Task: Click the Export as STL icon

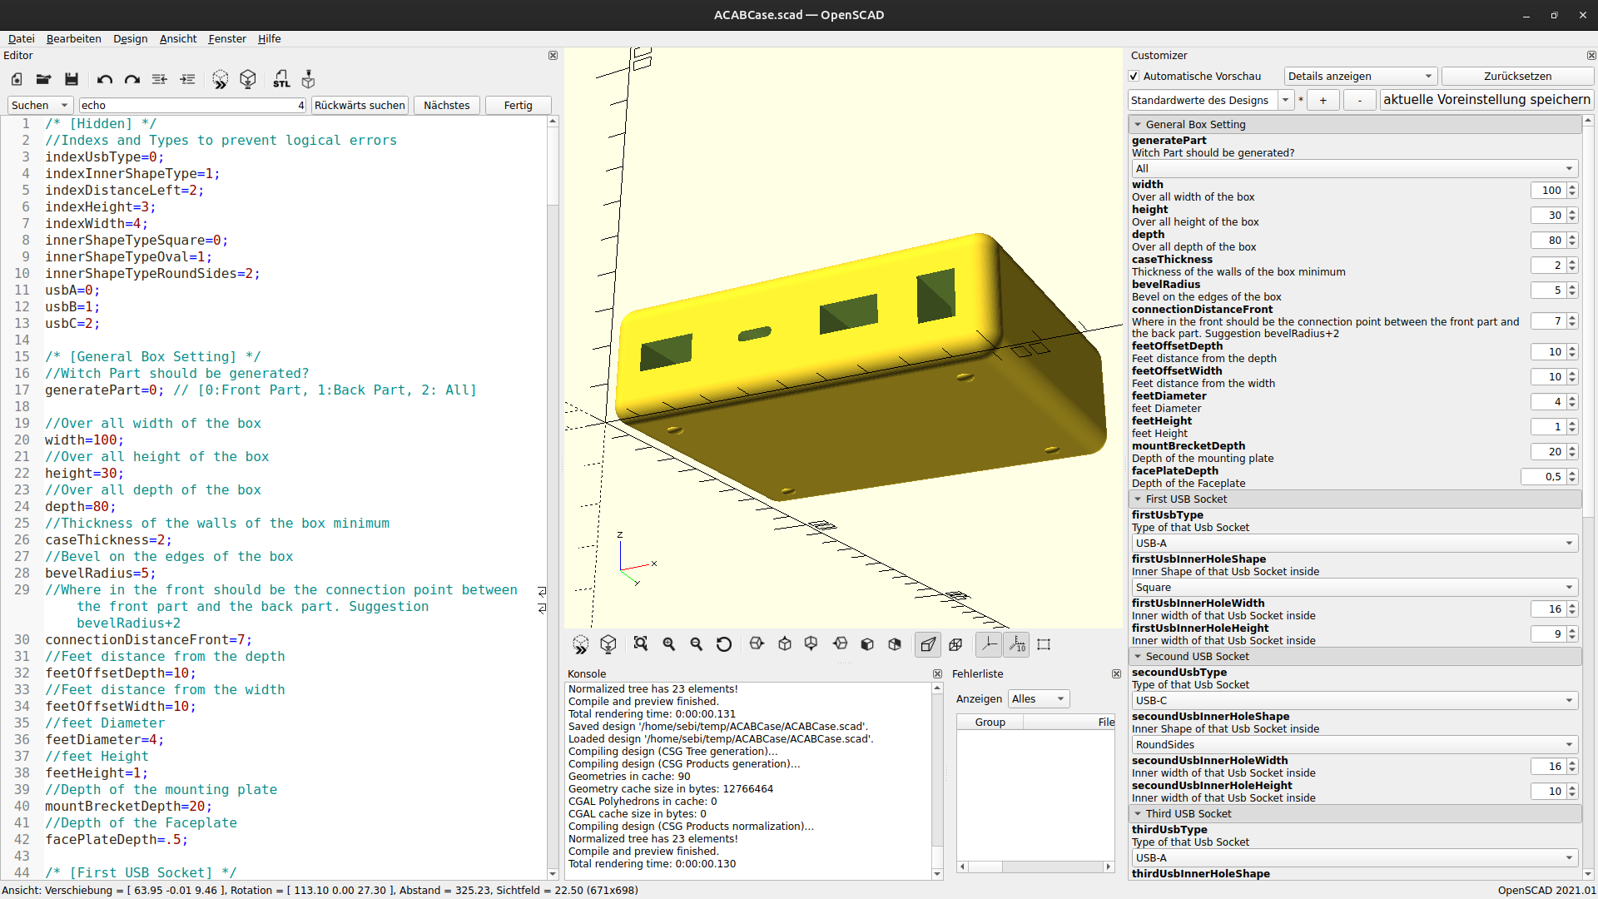Action: (281, 79)
